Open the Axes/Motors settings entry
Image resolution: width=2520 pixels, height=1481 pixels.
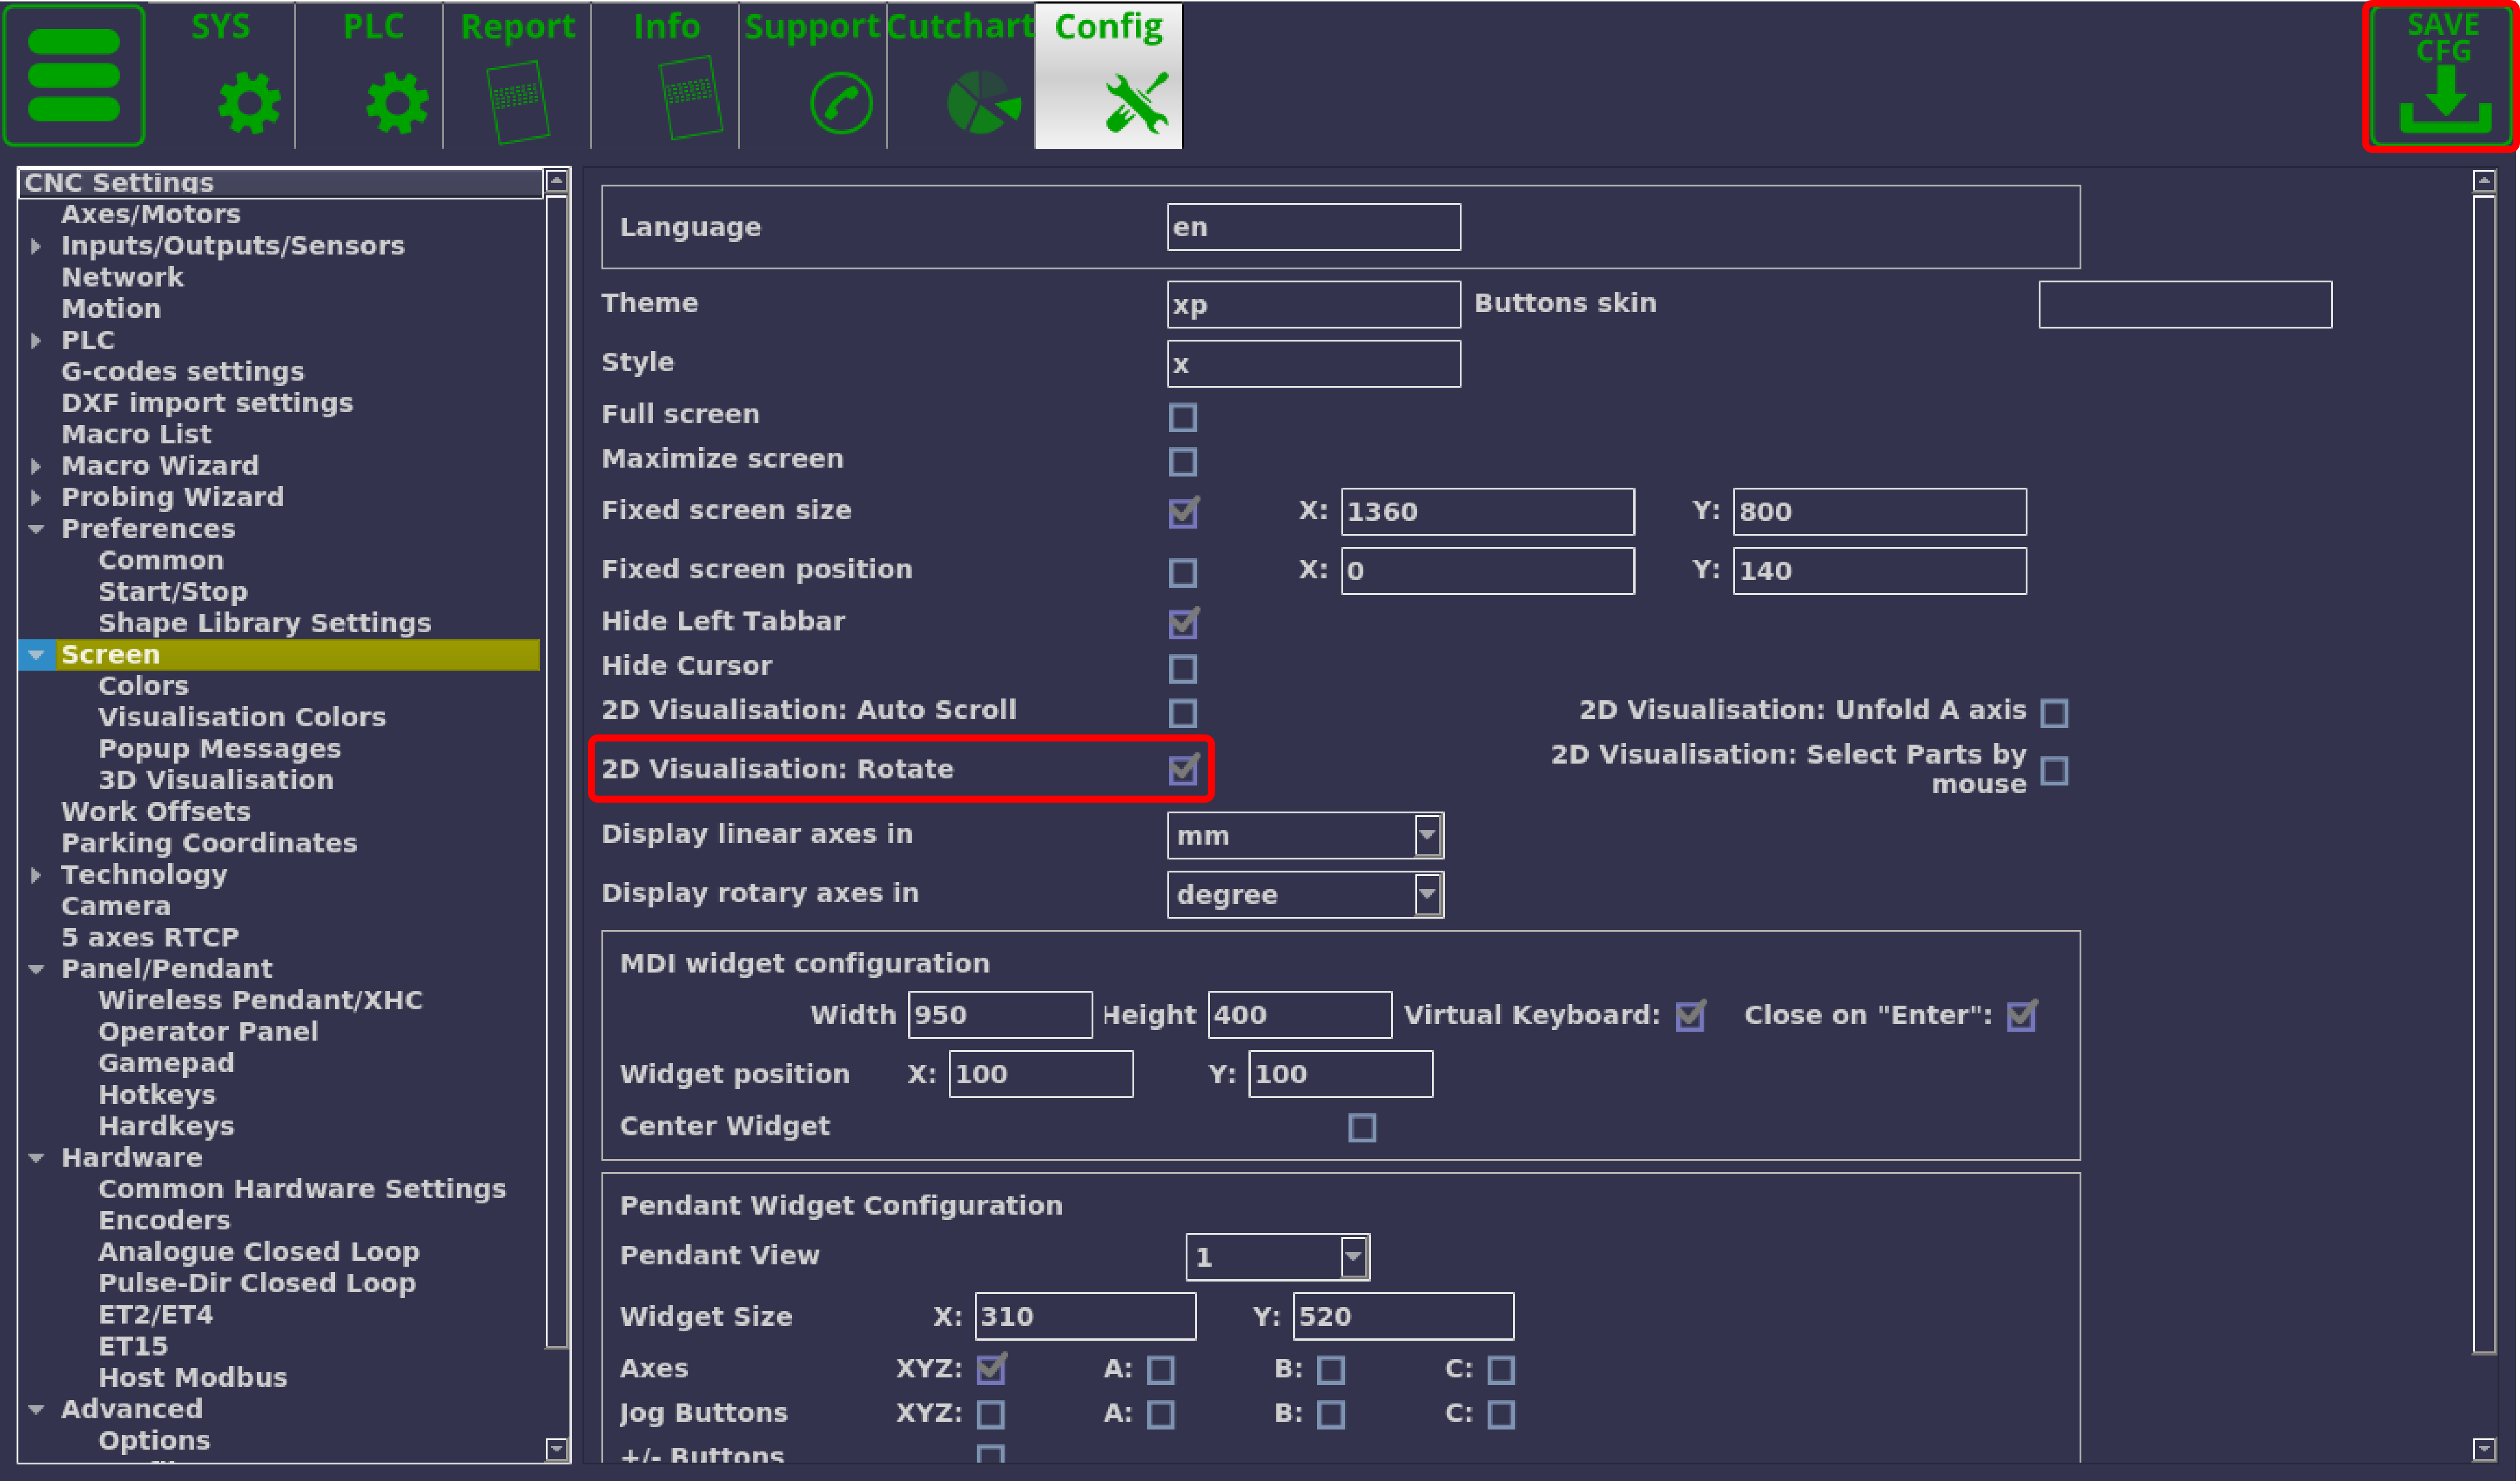pyautogui.click(x=150, y=214)
